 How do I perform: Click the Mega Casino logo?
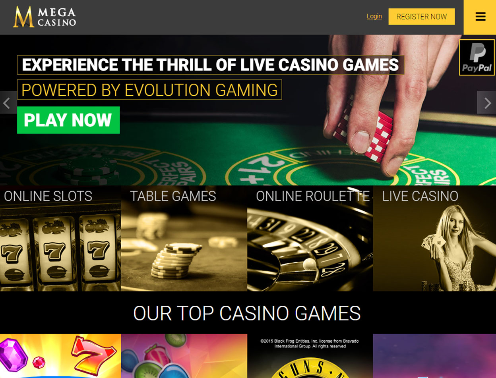pyautogui.click(x=44, y=17)
